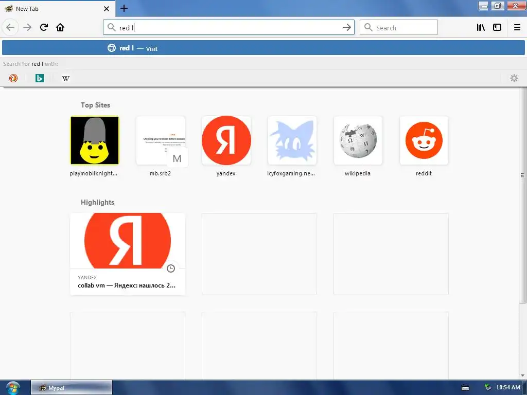Click the 'Top Sites' heading
Screen dimensions: 527x395
point(95,105)
